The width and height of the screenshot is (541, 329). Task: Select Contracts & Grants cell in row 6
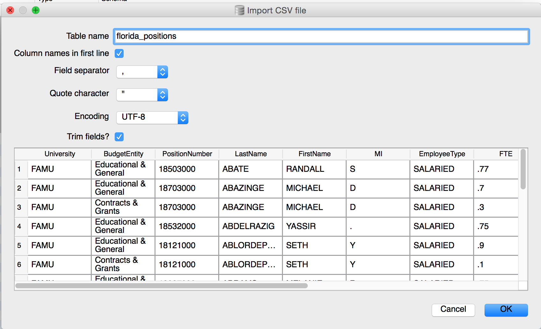pyautogui.click(x=123, y=265)
